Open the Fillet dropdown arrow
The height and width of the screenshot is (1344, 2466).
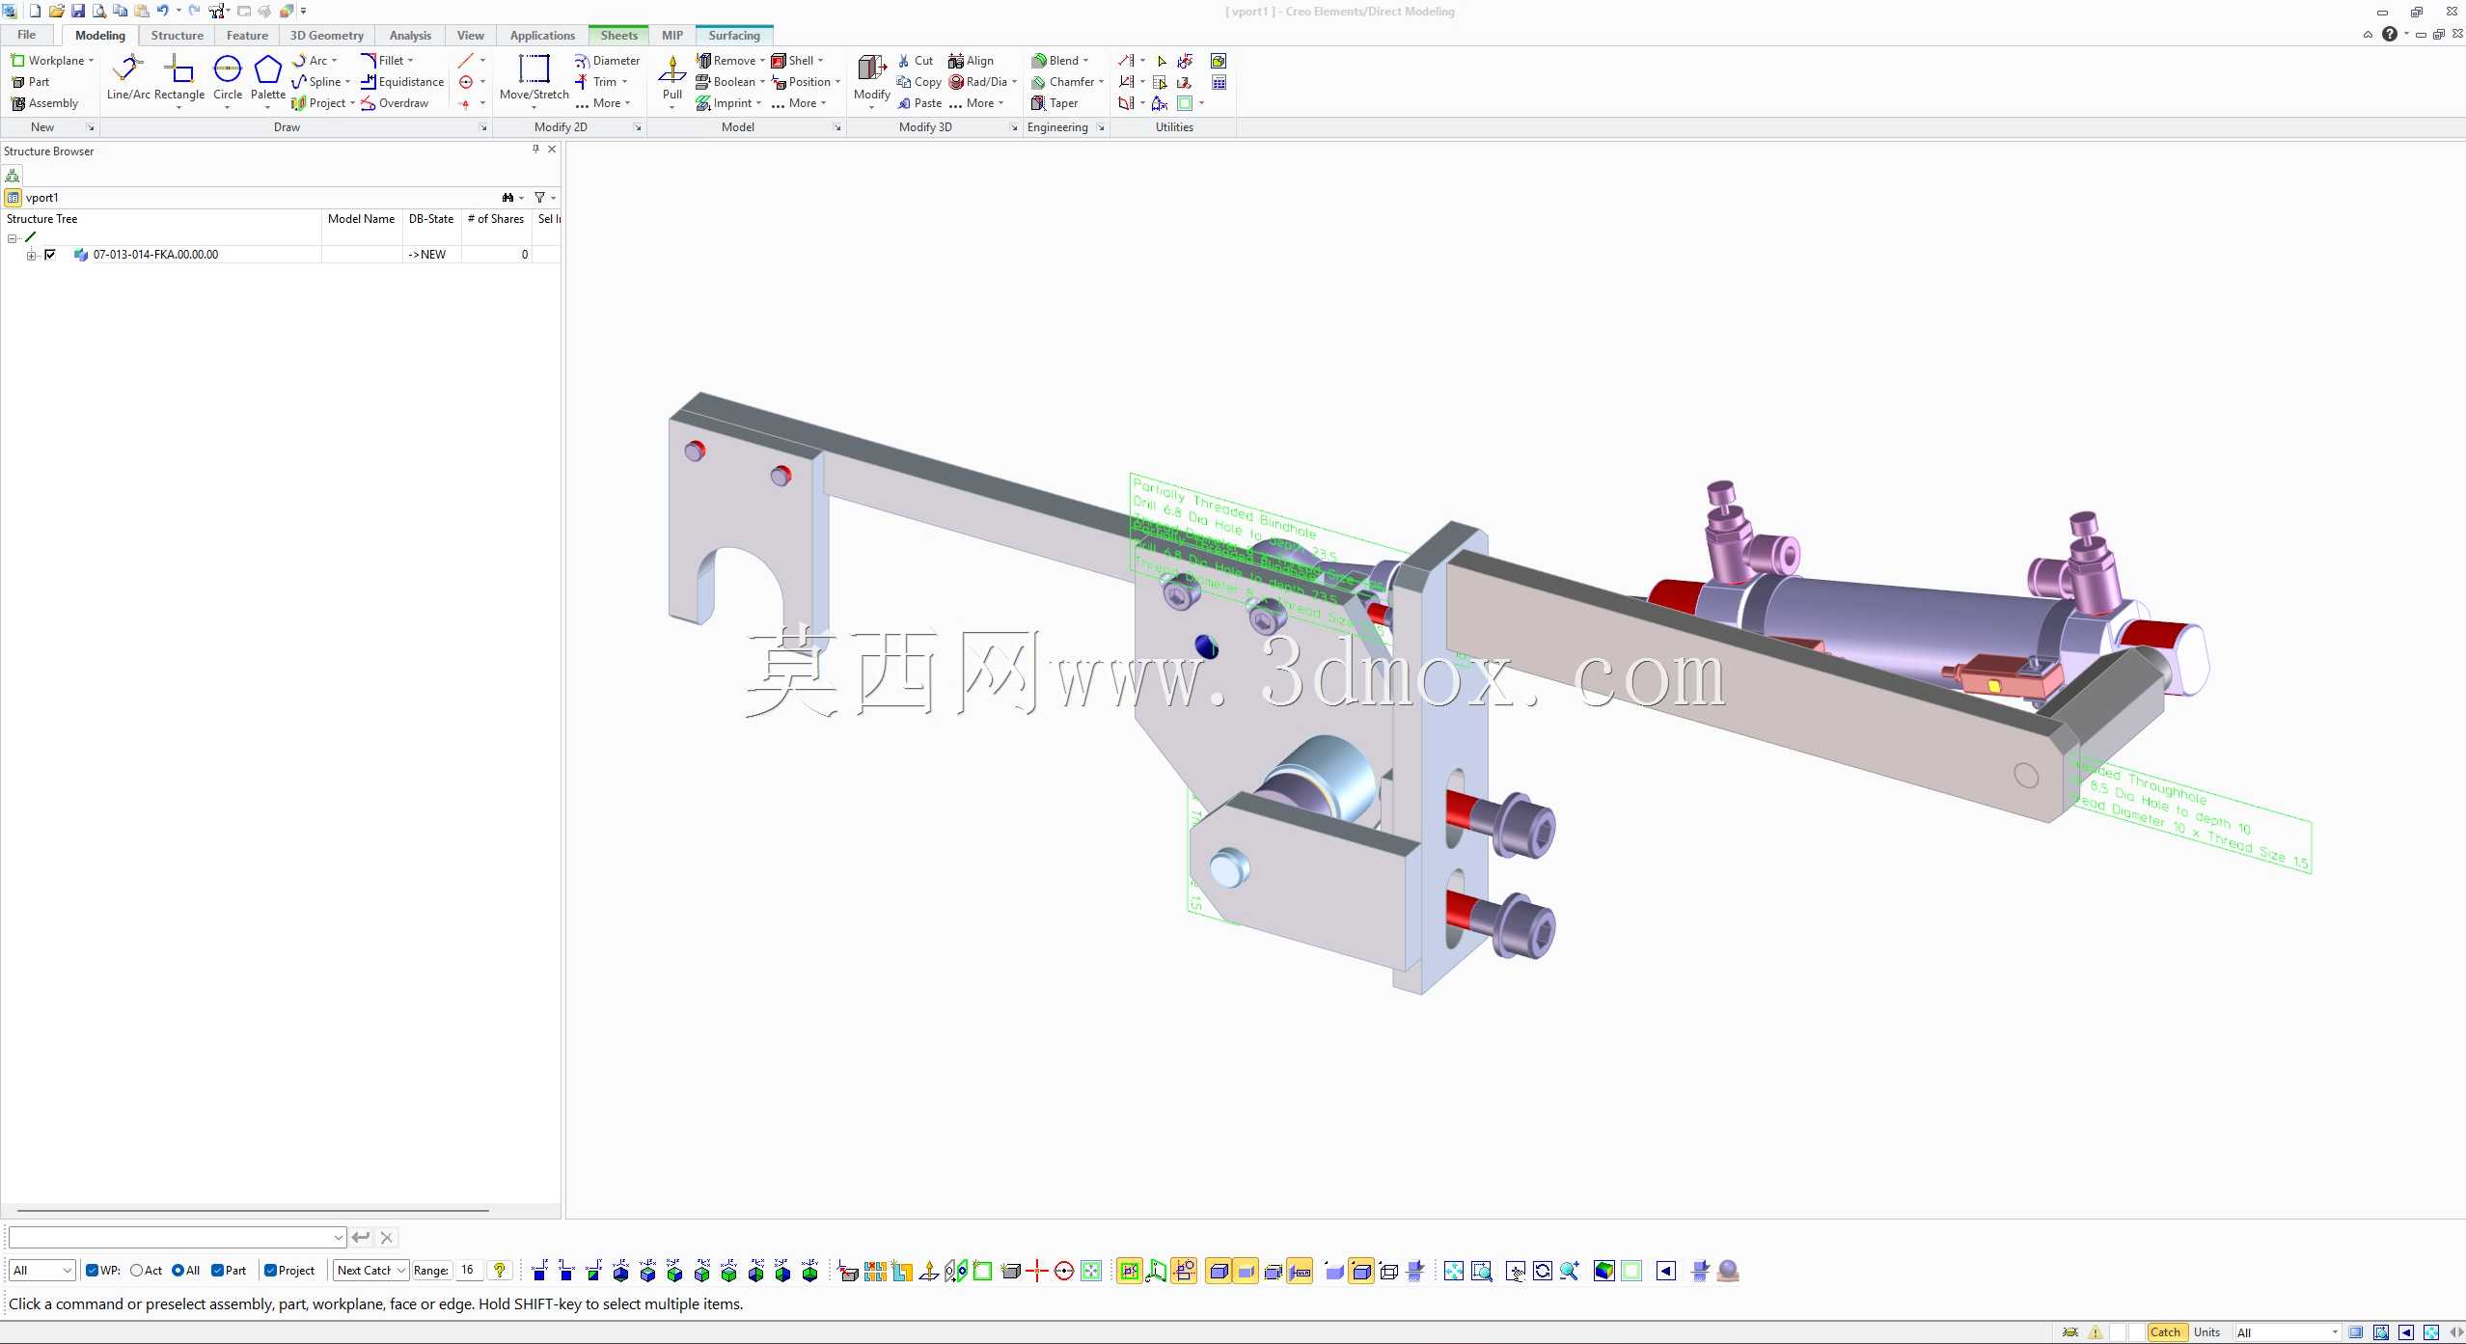coord(411,61)
